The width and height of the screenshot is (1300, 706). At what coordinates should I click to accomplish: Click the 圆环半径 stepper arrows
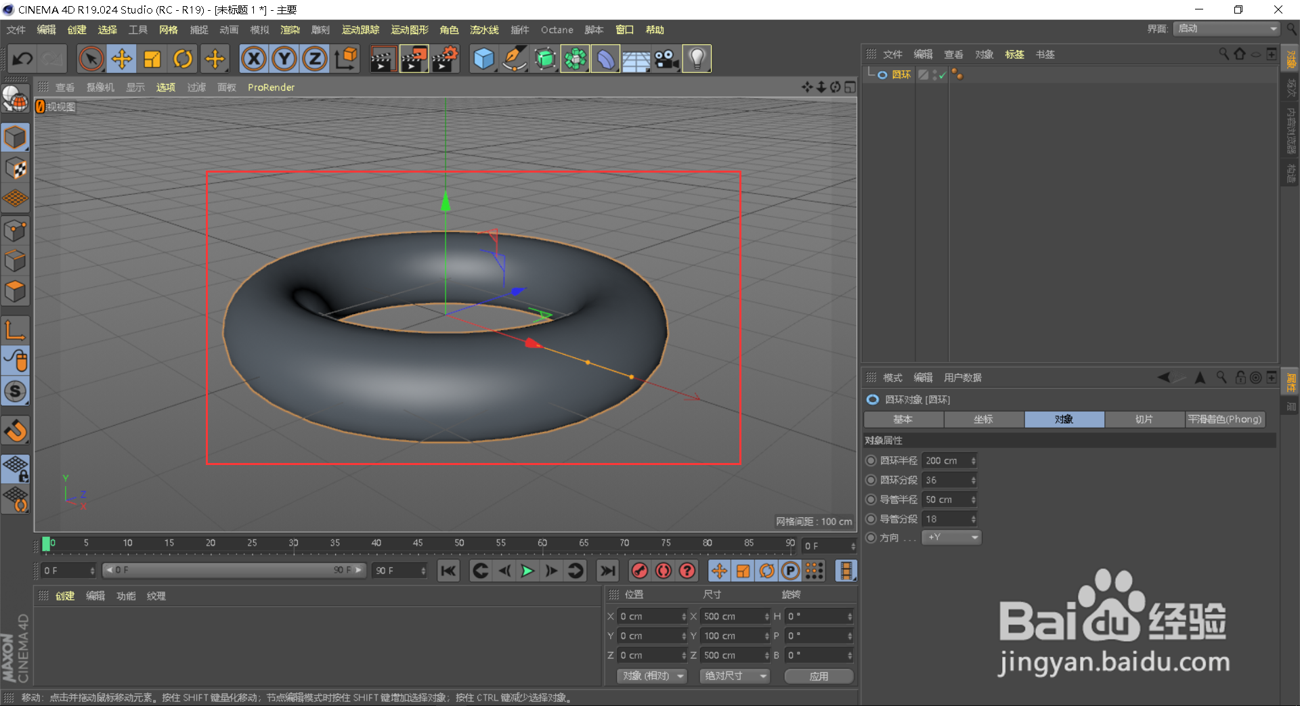point(974,461)
